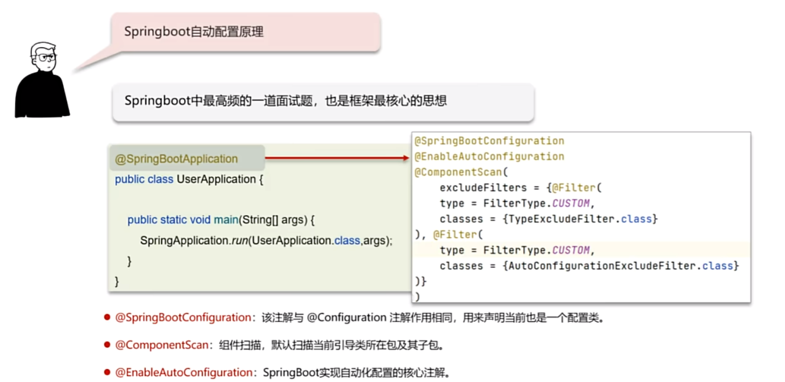Click the @SpringBootApplication annotation label
The height and width of the screenshot is (382, 785).
[x=176, y=159]
